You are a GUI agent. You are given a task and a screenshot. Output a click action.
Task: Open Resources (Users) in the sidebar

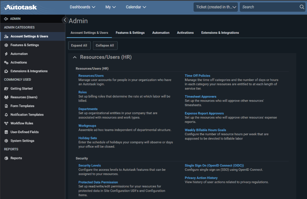(x=33, y=97)
